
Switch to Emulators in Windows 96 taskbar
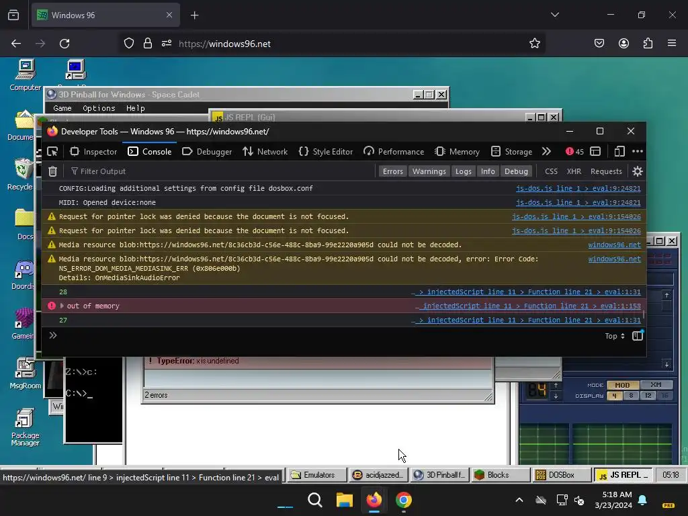316,475
